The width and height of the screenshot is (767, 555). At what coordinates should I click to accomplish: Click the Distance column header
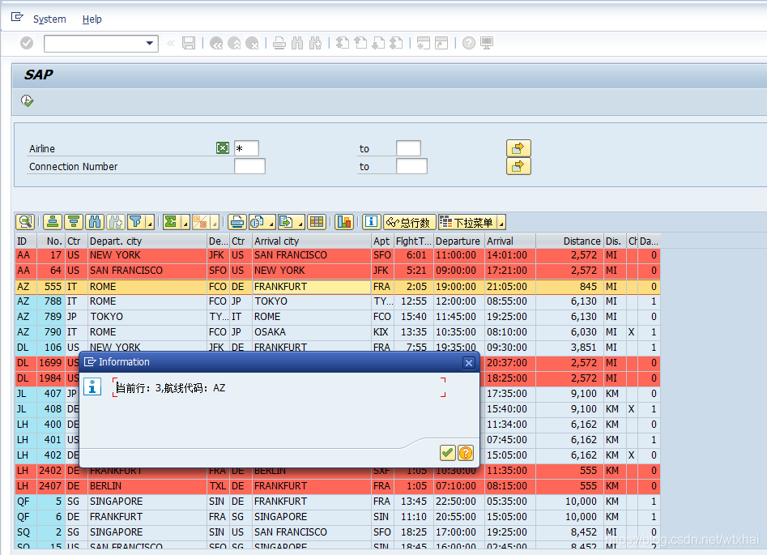tap(570, 241)
